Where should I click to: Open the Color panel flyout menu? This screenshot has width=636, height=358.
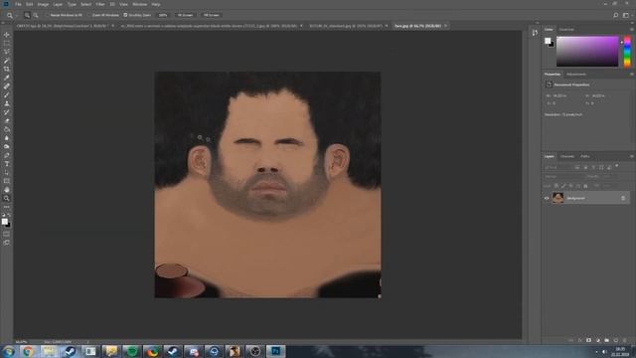point(632,30)
